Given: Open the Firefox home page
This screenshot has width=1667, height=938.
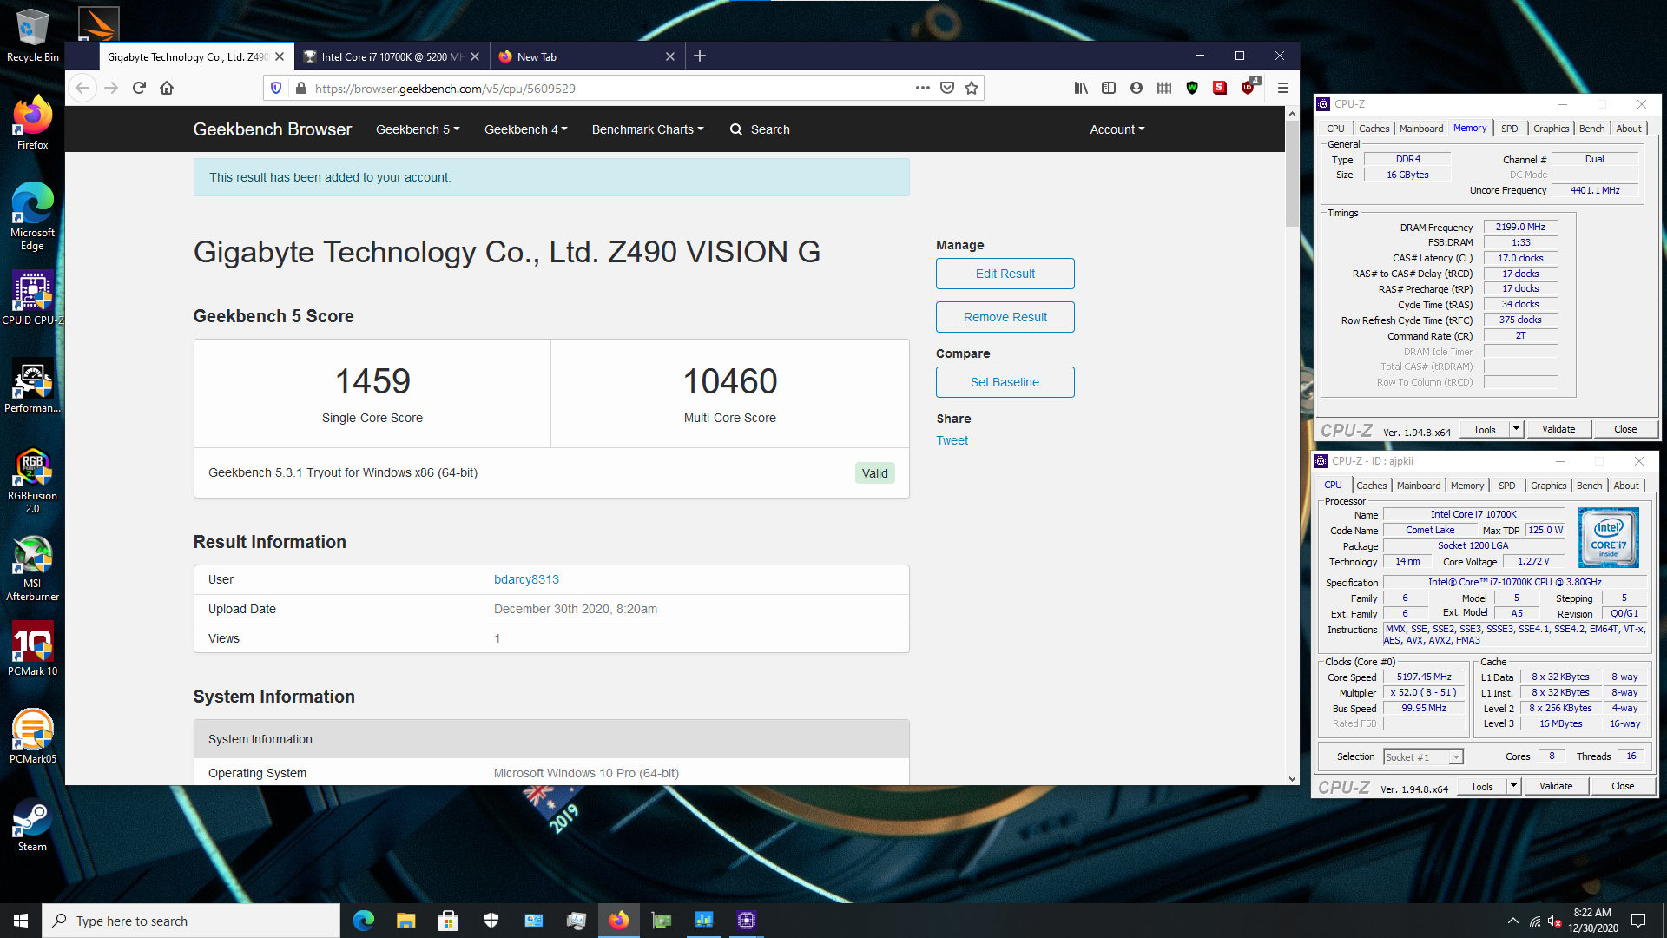Looking at the screenshot, I should point(167,88).
